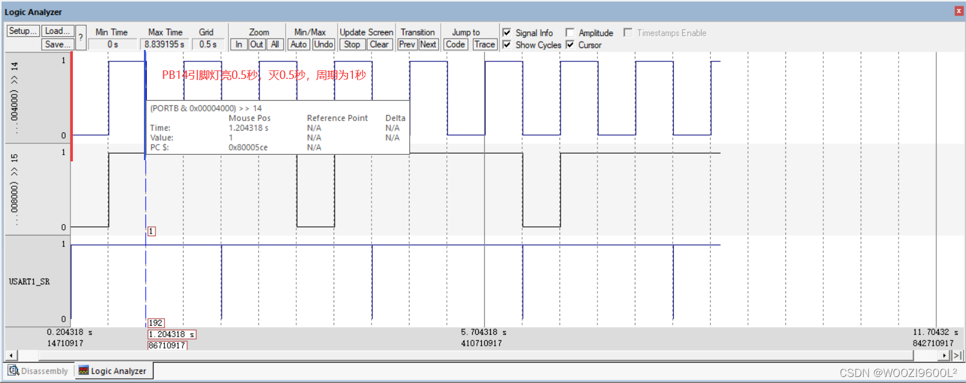
Task: Click the 11.70432 s end time label
Action: pyautogui.click(x=935, y=332)
